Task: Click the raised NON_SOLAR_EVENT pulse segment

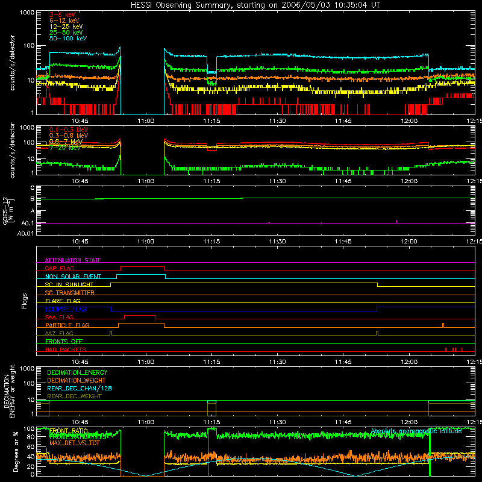Action: (141, 275)
